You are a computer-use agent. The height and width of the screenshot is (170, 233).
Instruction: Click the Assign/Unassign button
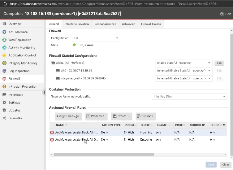click(68, 116)
